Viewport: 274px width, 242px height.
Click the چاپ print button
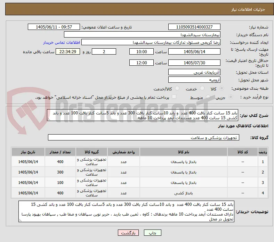tap(153, 233)
